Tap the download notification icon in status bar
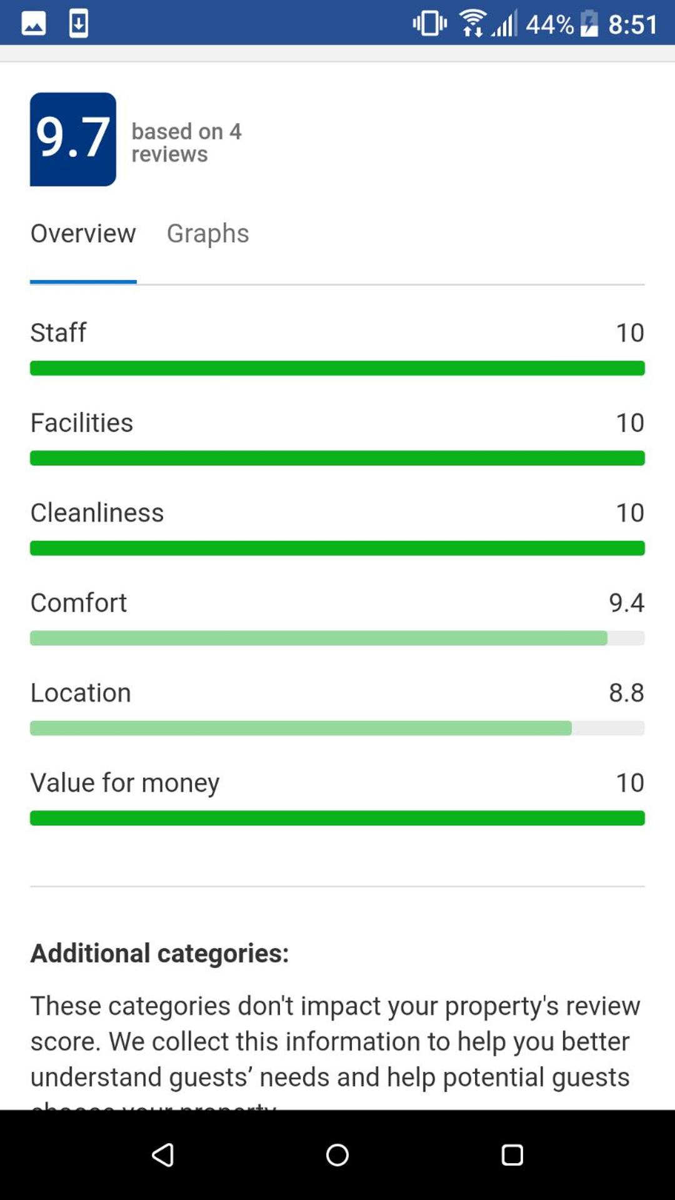This screenshot has height=1200, width=675. pyautogui.click(x=79, y=24)
